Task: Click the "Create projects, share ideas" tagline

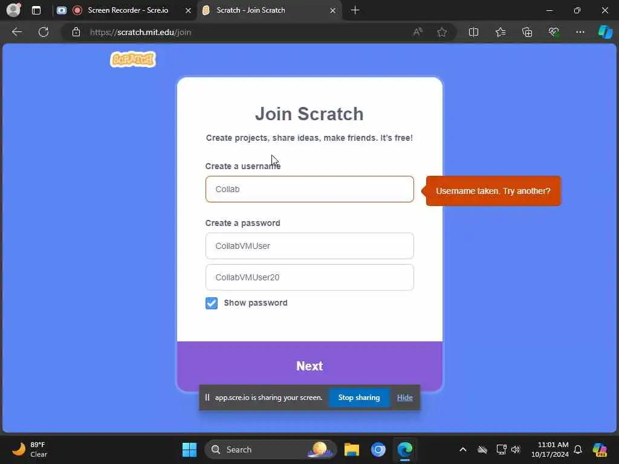Action: [309, 138]
